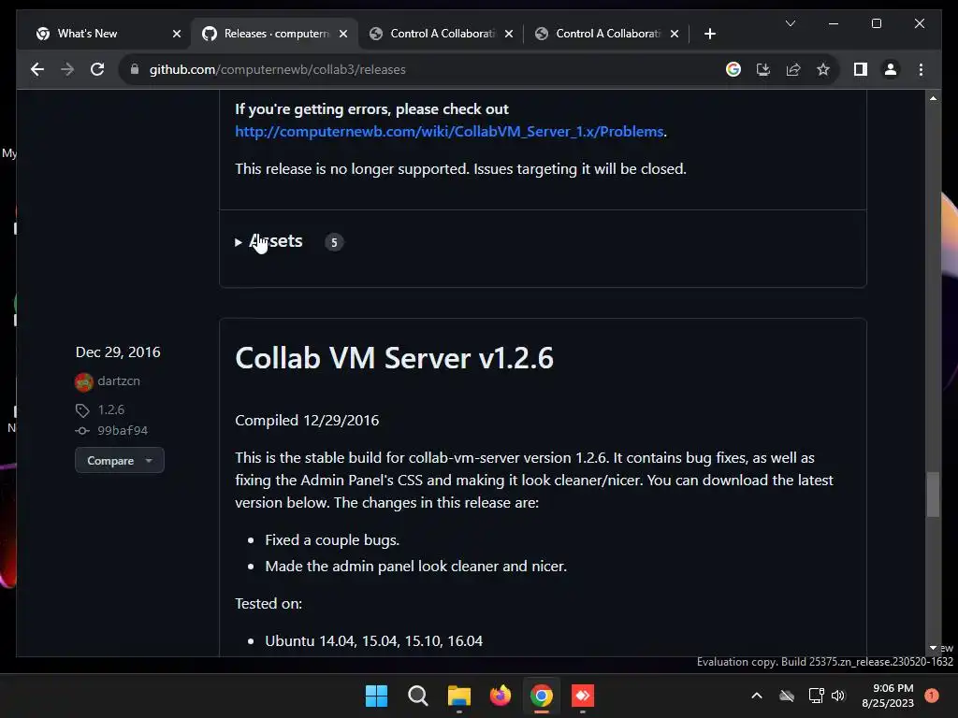Open the Chrome profile icon
The height and width of the screenshot is (718, 958).
tap(891, 69)
